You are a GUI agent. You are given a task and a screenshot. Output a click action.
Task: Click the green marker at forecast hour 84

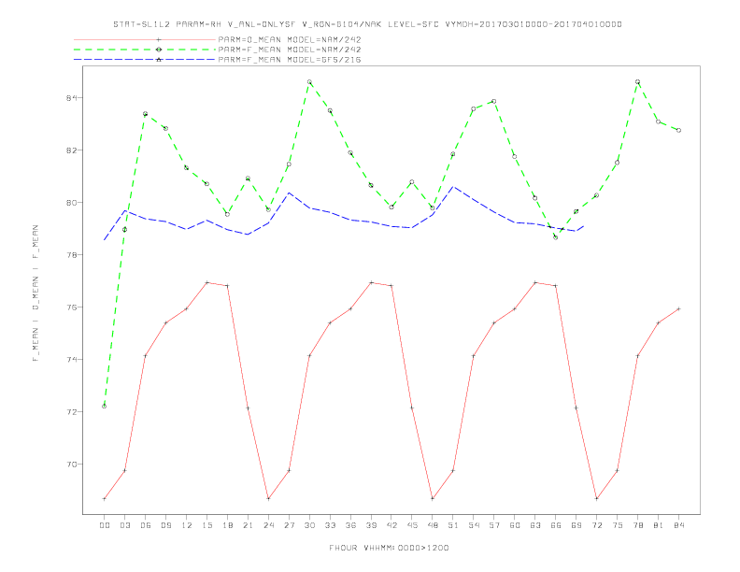pyautogui.click(x=678, y=130)
